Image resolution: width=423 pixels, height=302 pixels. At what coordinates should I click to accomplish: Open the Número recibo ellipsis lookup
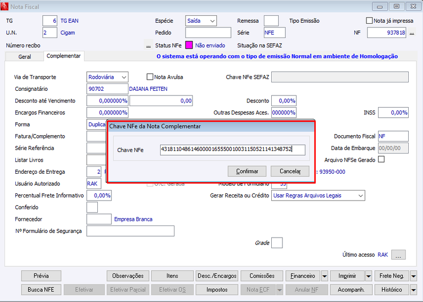click(149, 46)
